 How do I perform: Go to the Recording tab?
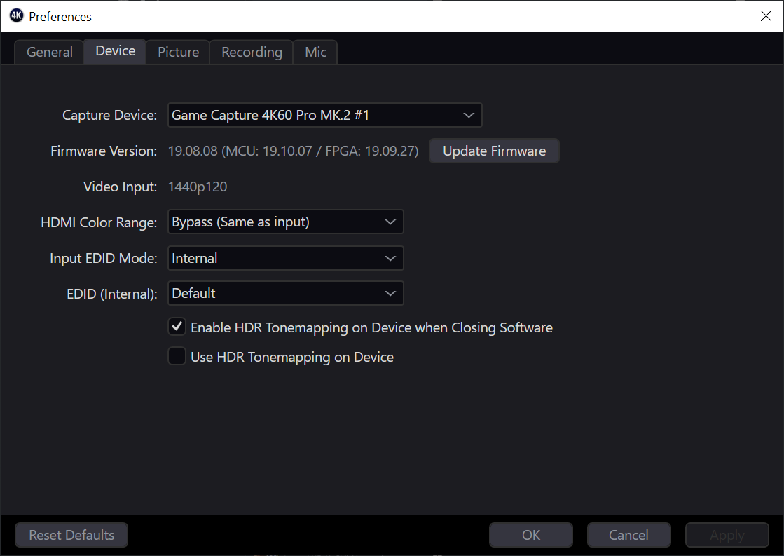pos(252,52)
